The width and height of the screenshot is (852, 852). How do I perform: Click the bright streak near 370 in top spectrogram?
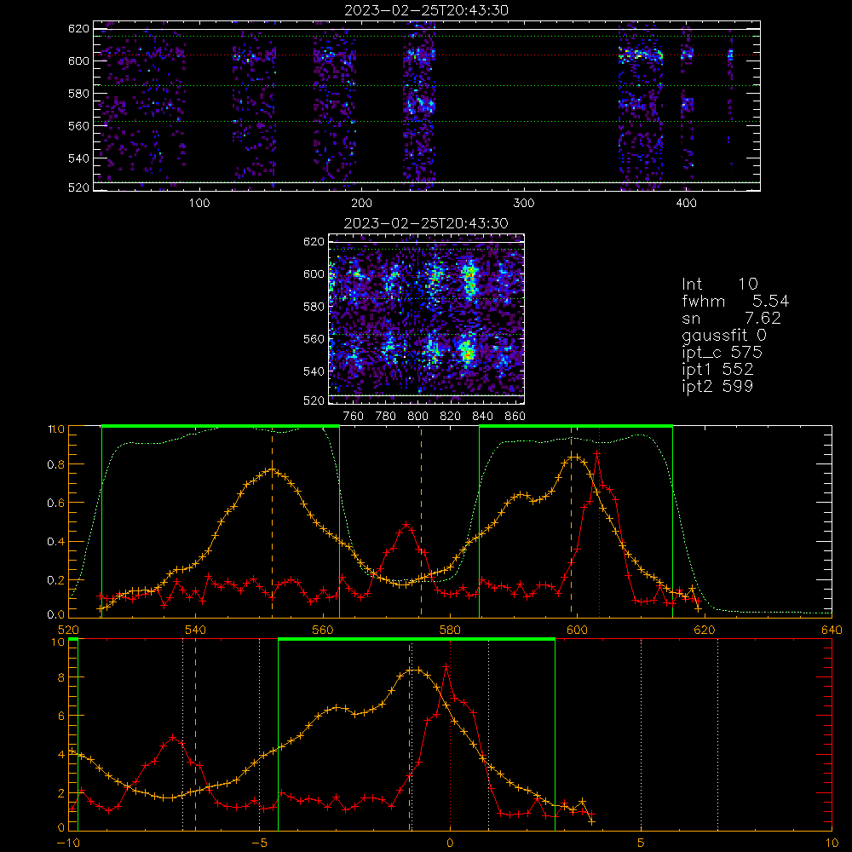(642, 55)
